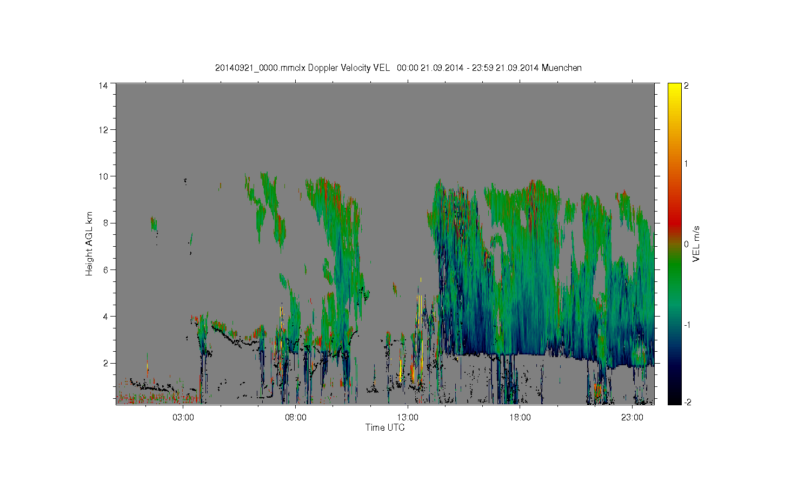
Task: Click the 13:00 time axis label
Action: pyautogui.click(x=408, y=418)
